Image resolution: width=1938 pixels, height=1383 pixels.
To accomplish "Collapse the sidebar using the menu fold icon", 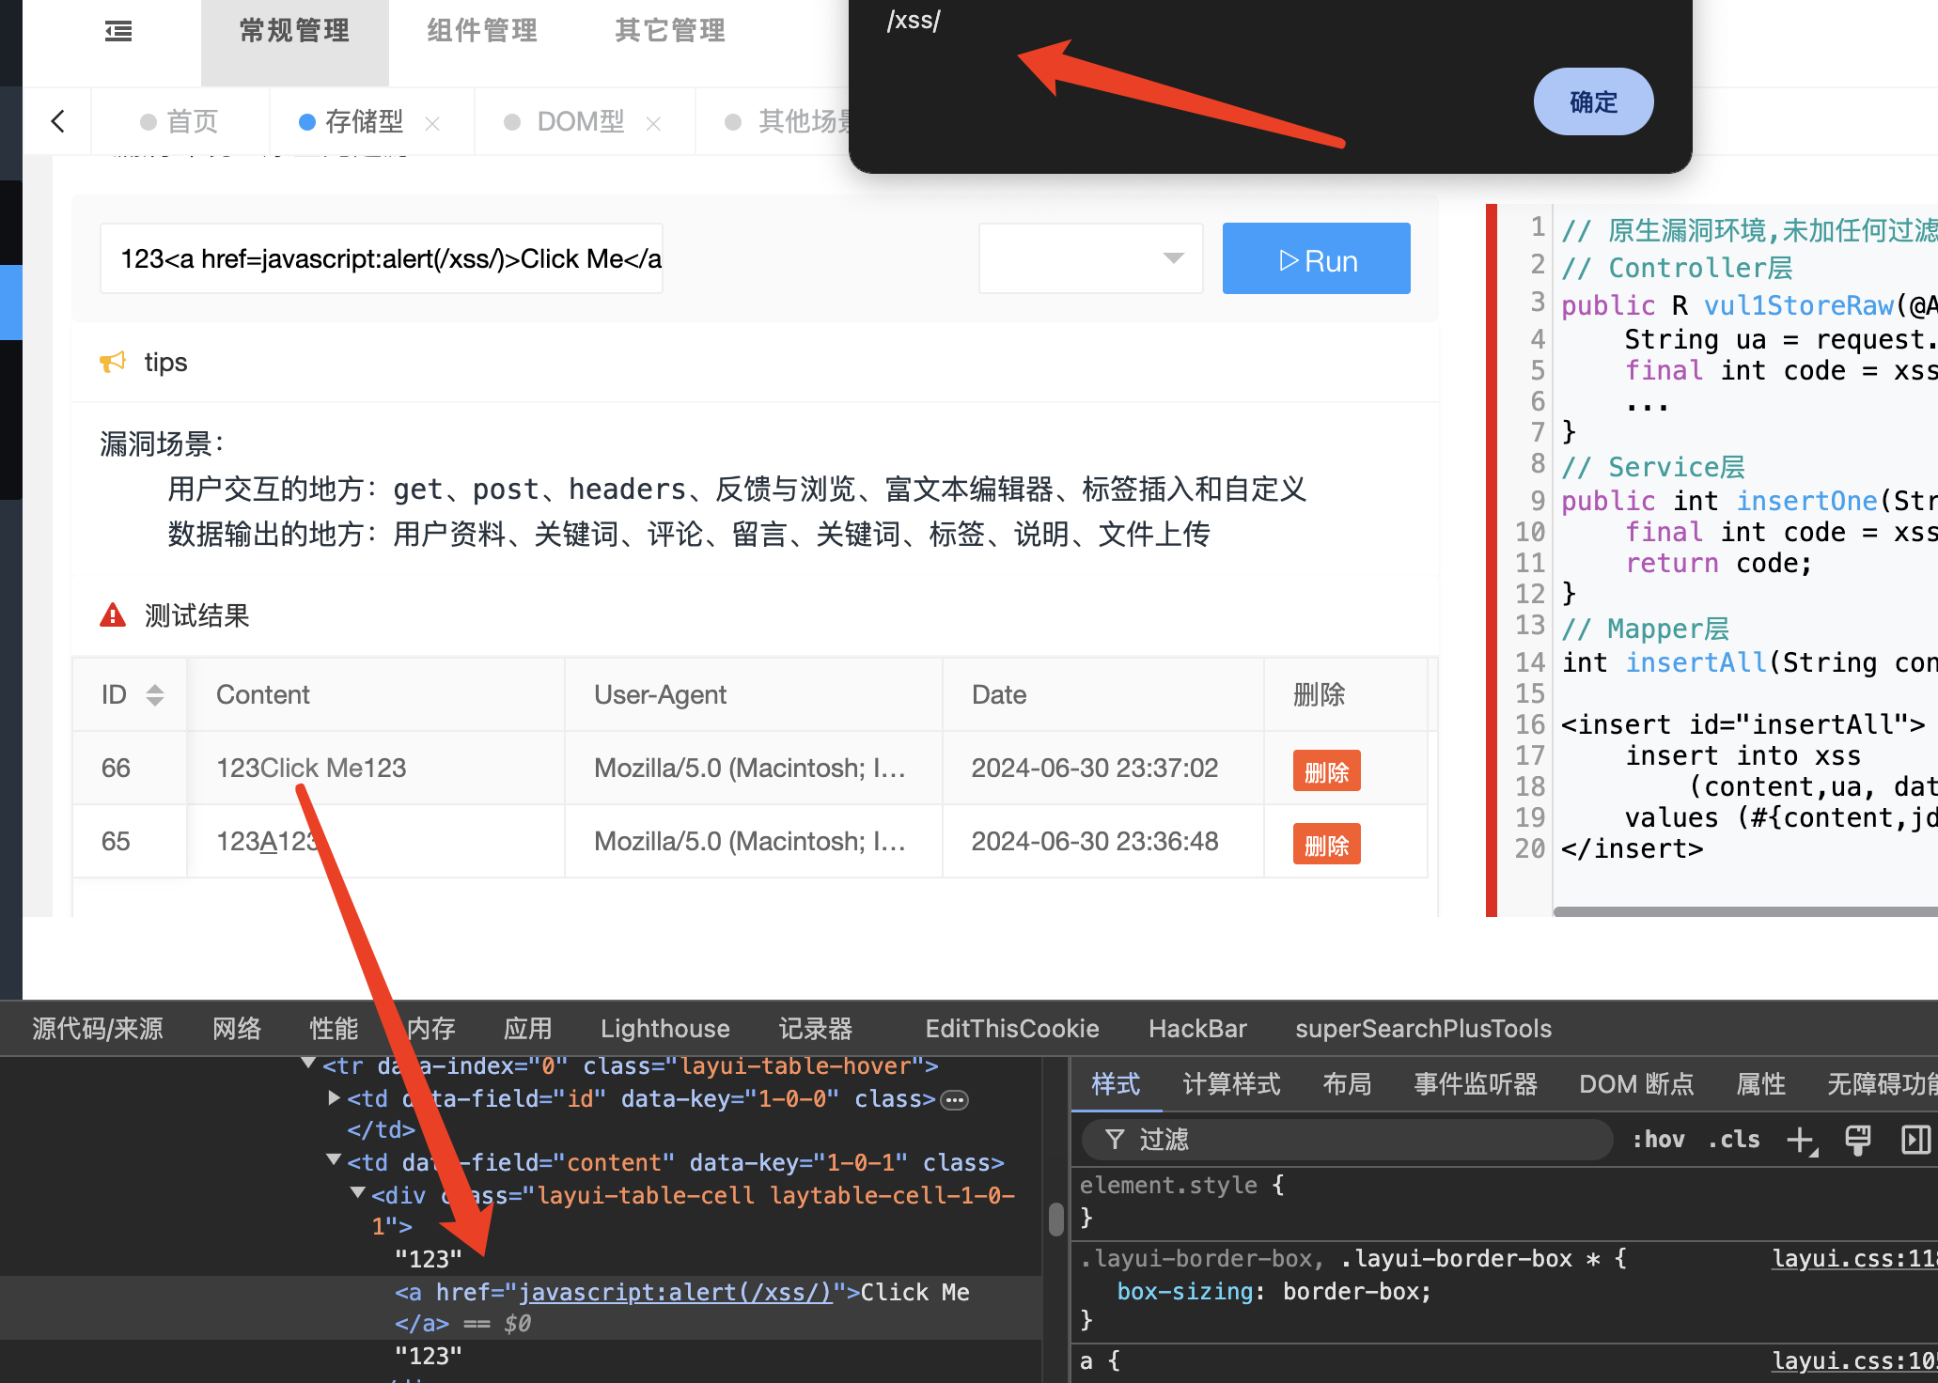I will tap(118, 32).
